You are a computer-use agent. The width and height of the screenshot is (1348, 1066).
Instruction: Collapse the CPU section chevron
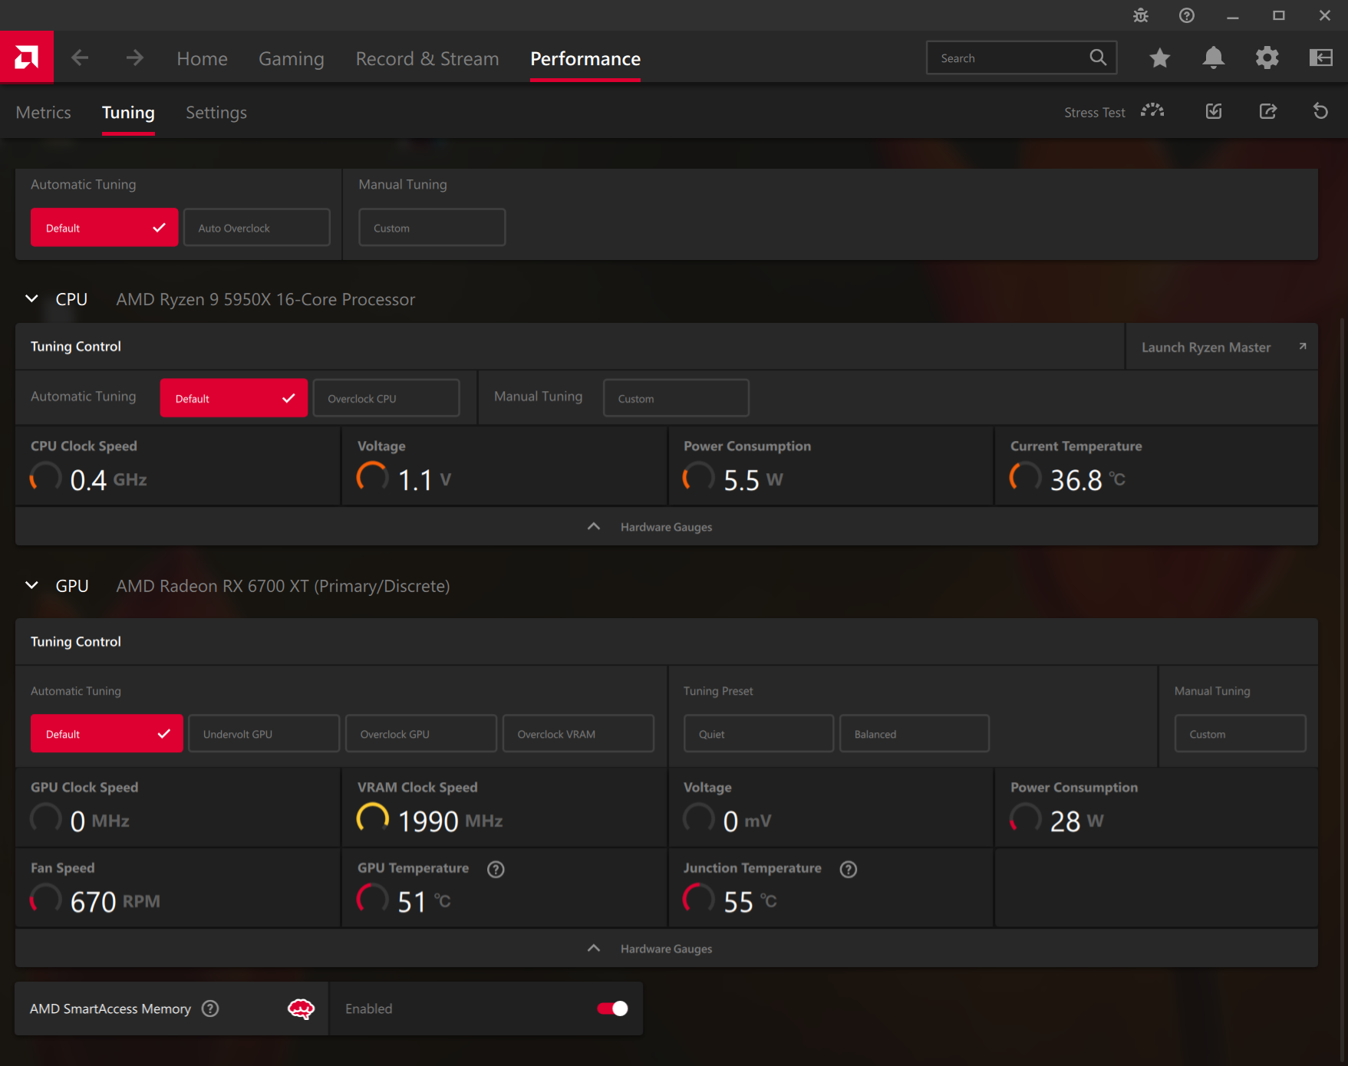[31, 298]
